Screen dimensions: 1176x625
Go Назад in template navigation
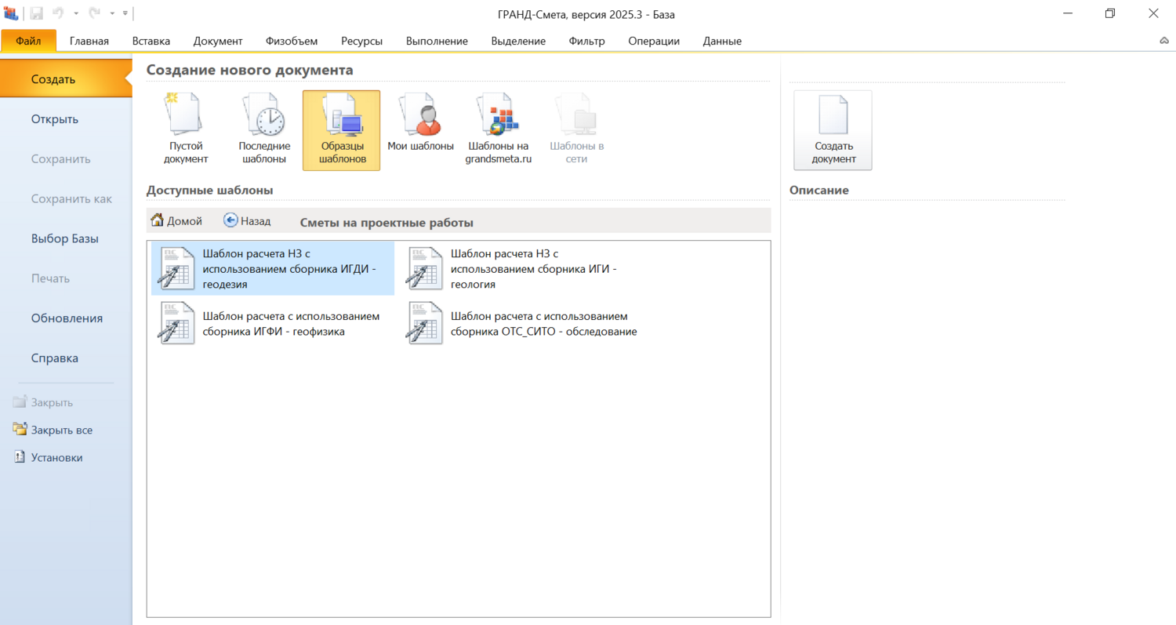point(247,221)
